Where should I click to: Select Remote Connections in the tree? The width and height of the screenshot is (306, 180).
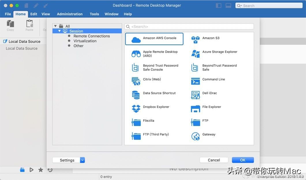(x=91, y=36)
